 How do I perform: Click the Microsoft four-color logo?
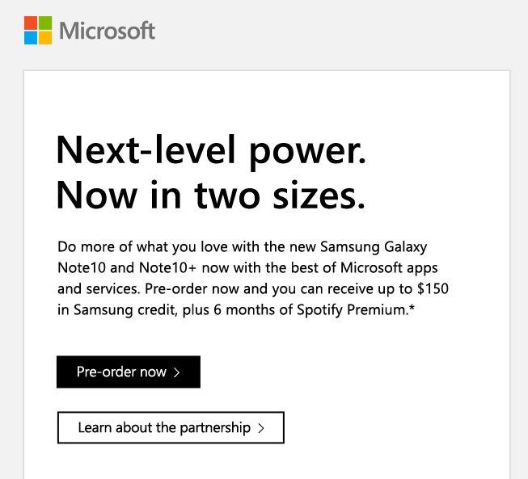coord(38,30)
